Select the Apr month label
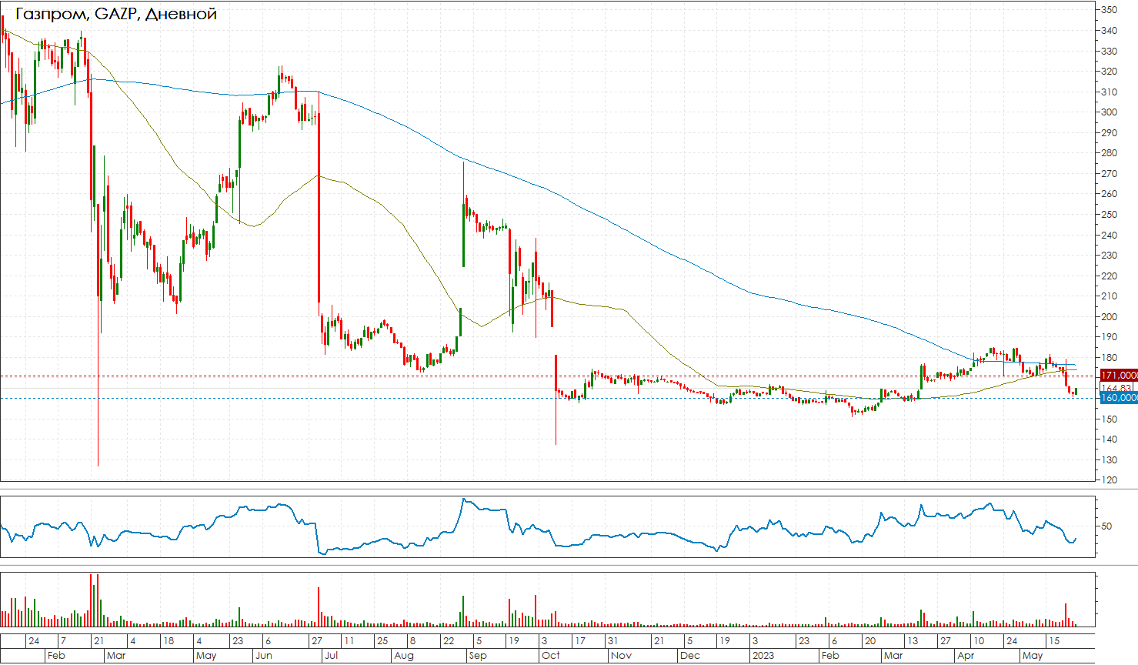 [966, 656]
